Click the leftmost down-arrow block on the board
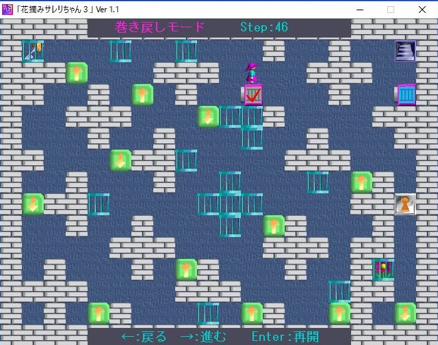438x345 pixels. point(33,204)
